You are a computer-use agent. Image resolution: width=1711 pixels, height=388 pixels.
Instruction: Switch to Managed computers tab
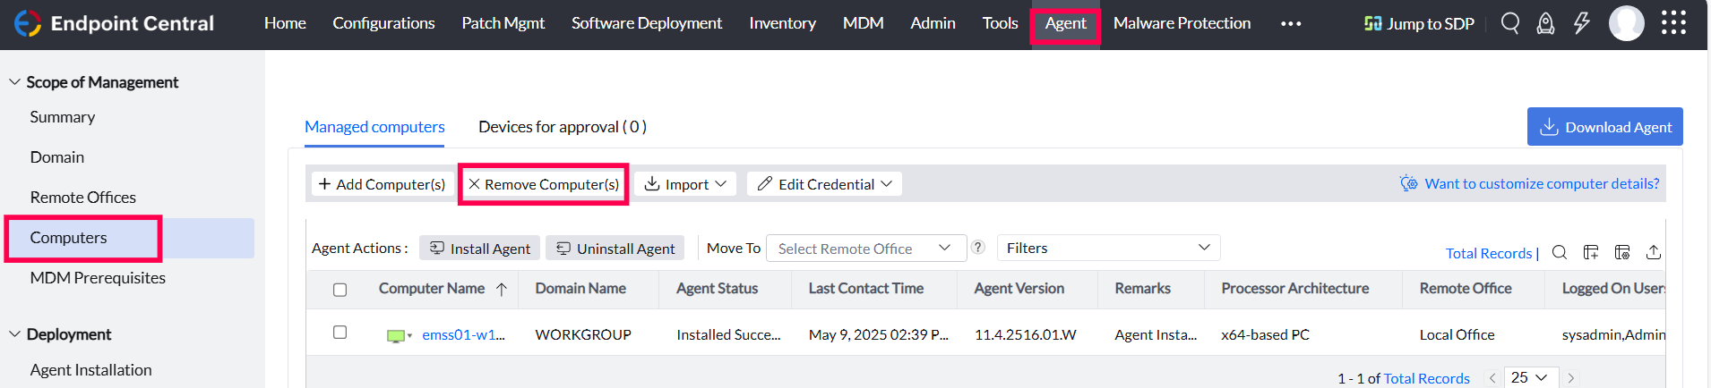pyautogui.click(x=374, y=127)
